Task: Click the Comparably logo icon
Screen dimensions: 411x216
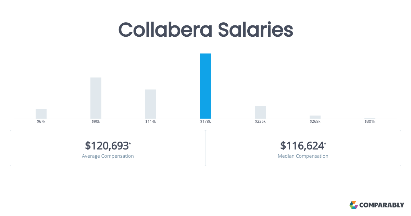Action: [353, 205]
